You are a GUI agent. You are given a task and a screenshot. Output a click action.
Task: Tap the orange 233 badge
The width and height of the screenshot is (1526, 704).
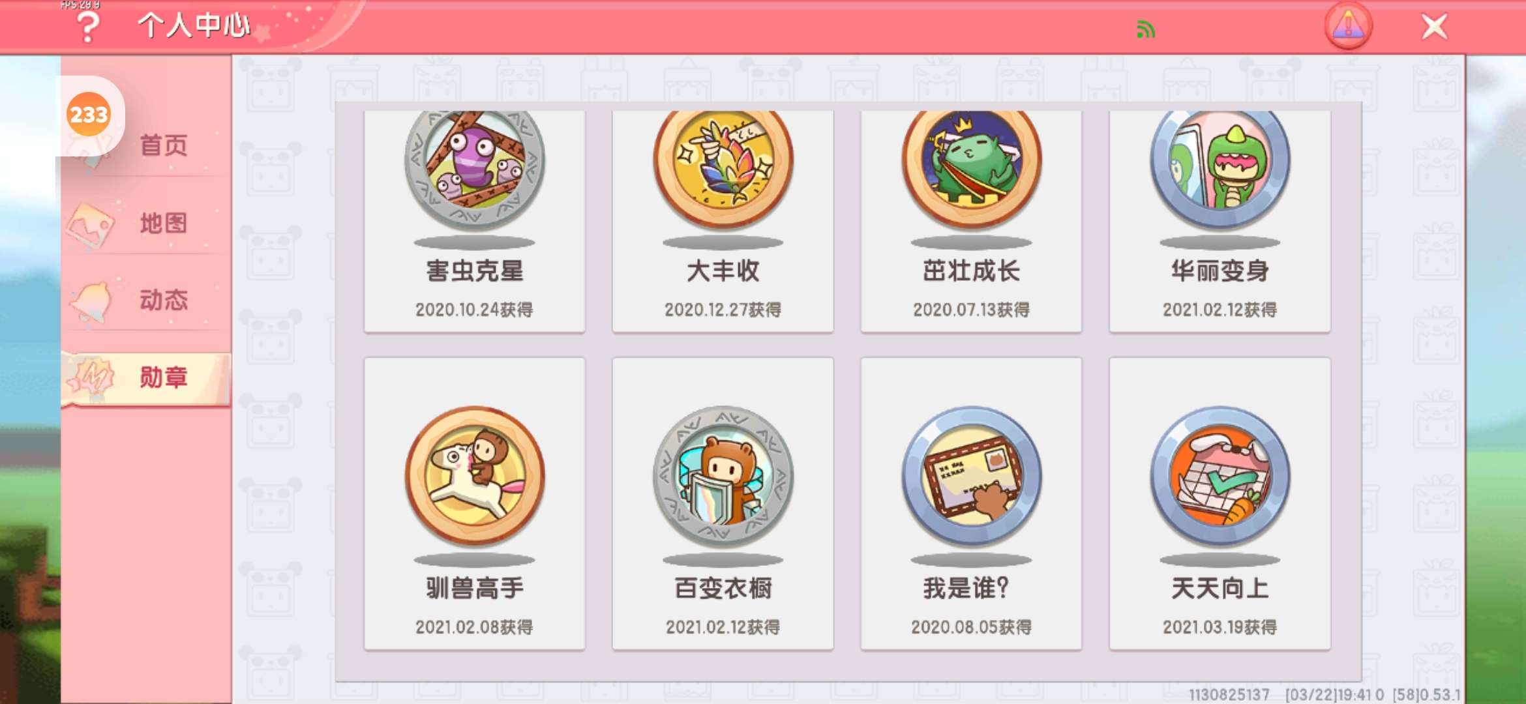pyautogui.click(x=89, y=115)
